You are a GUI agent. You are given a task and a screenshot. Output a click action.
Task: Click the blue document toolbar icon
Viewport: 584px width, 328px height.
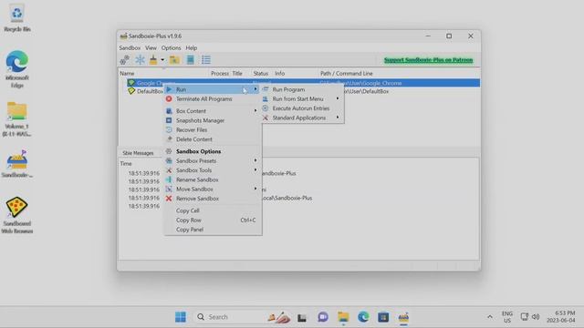click(x=191, y=59)
